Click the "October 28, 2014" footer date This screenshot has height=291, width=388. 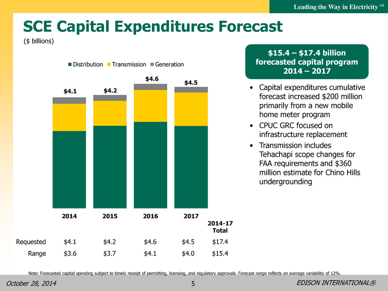point(31,283)
